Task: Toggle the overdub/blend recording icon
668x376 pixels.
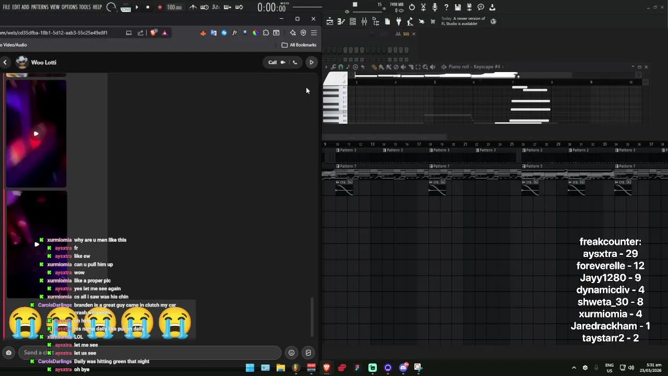Action: pos(228,7)
